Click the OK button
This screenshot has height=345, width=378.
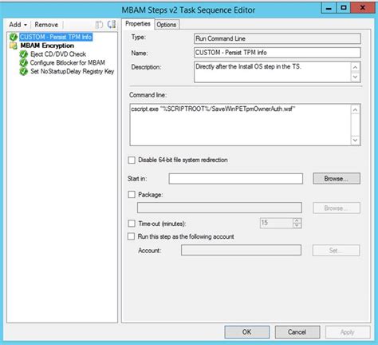(x=247, y=332)
